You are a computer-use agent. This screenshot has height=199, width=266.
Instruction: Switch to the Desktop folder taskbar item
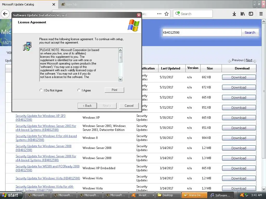(168, 195)
